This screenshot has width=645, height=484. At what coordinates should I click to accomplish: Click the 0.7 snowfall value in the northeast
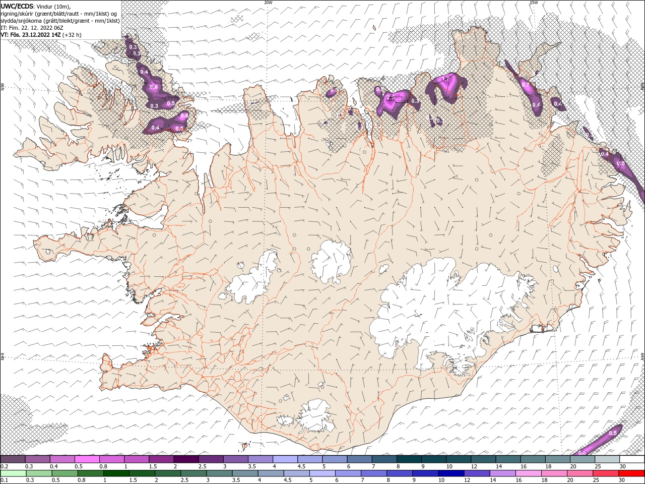point(525,85)
